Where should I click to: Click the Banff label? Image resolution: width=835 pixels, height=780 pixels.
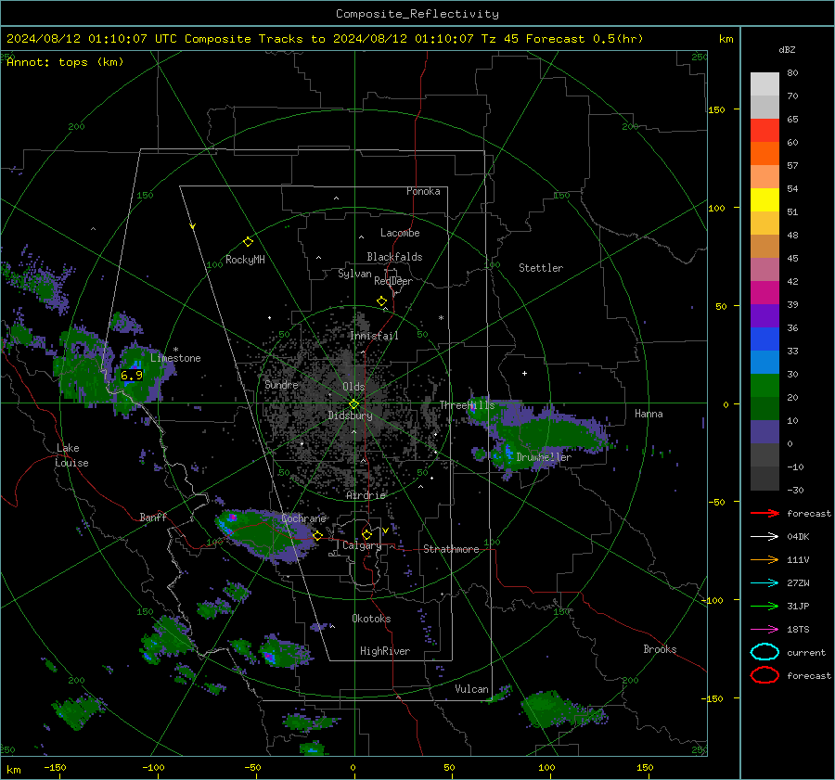[x=153, y=517]
